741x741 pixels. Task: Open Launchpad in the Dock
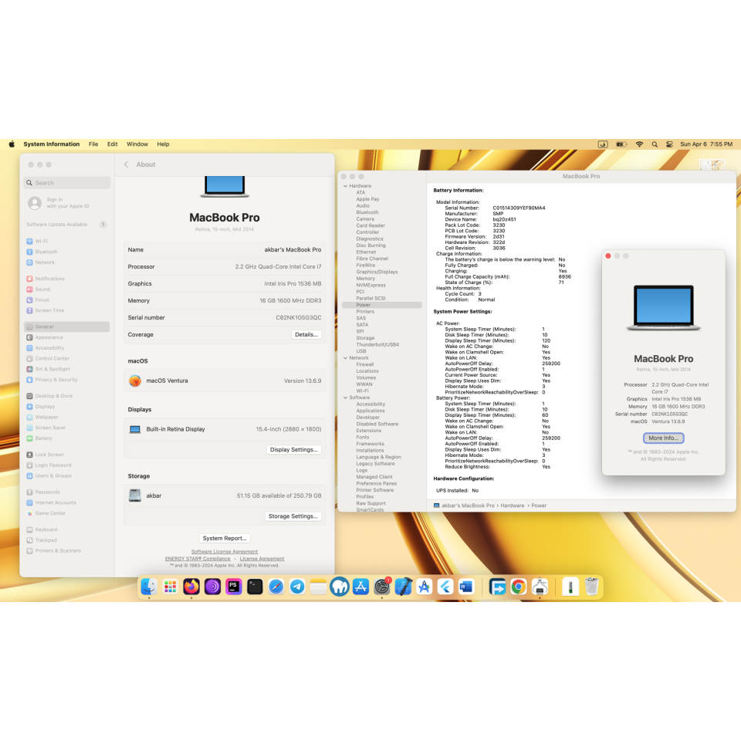coord(170,587)
